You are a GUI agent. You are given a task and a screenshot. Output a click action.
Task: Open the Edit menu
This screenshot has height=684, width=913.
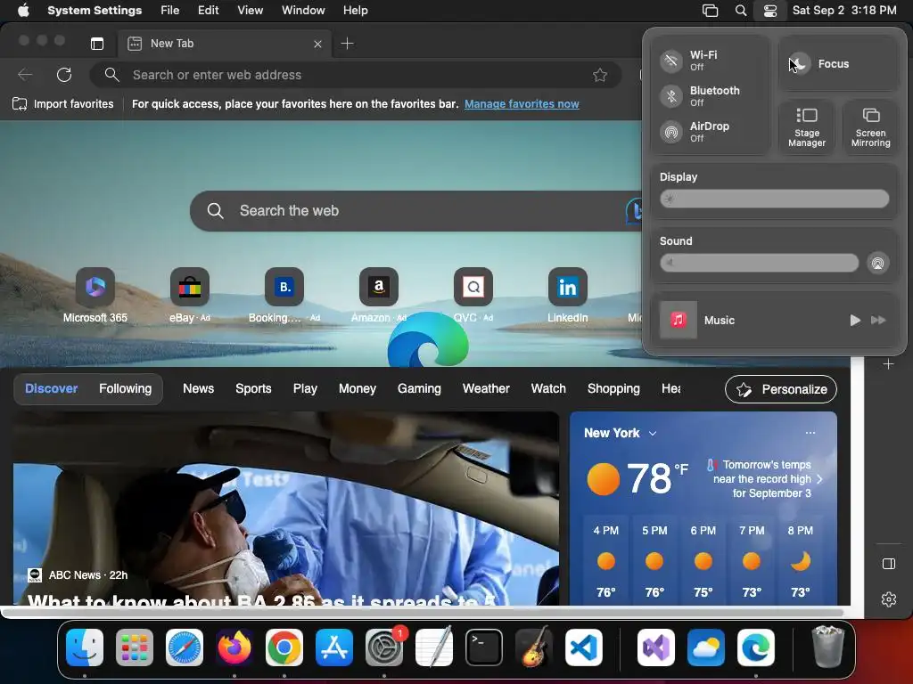[208, 11]
